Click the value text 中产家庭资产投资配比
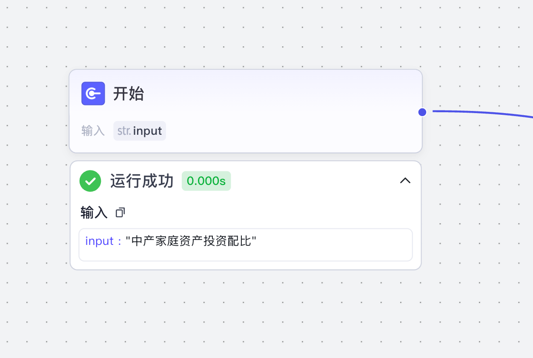This screenshot has height=358, width=533. [191, 241]
